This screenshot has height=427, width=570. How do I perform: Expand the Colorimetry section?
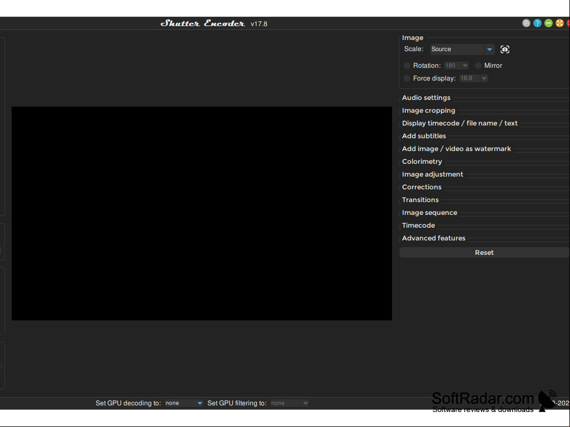[x=422, y=162]
